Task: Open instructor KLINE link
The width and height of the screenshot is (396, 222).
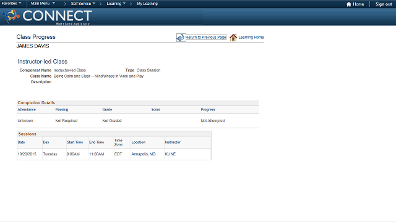Action: (x=170, y=154)
